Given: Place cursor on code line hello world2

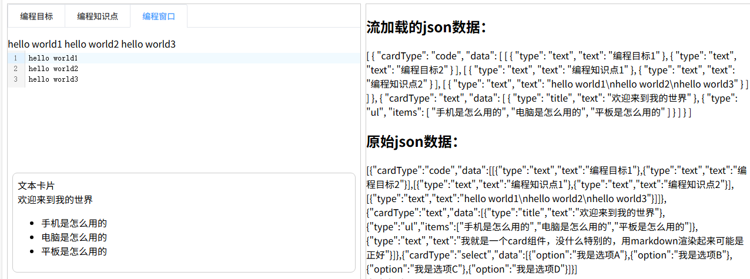Looking at the screenshot, I should (x=53, y=69).
